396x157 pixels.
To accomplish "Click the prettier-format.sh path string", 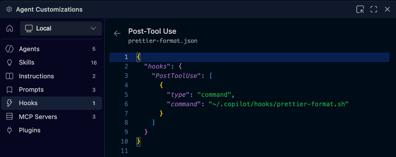I will [x=279, y=104].
